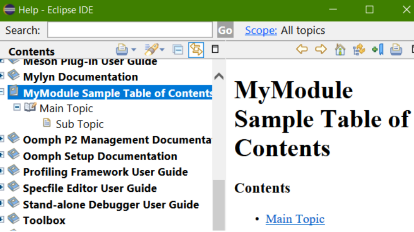414x232 pixels.
Task: Click the Sub Topic page icon
Action: pos(47,123)
